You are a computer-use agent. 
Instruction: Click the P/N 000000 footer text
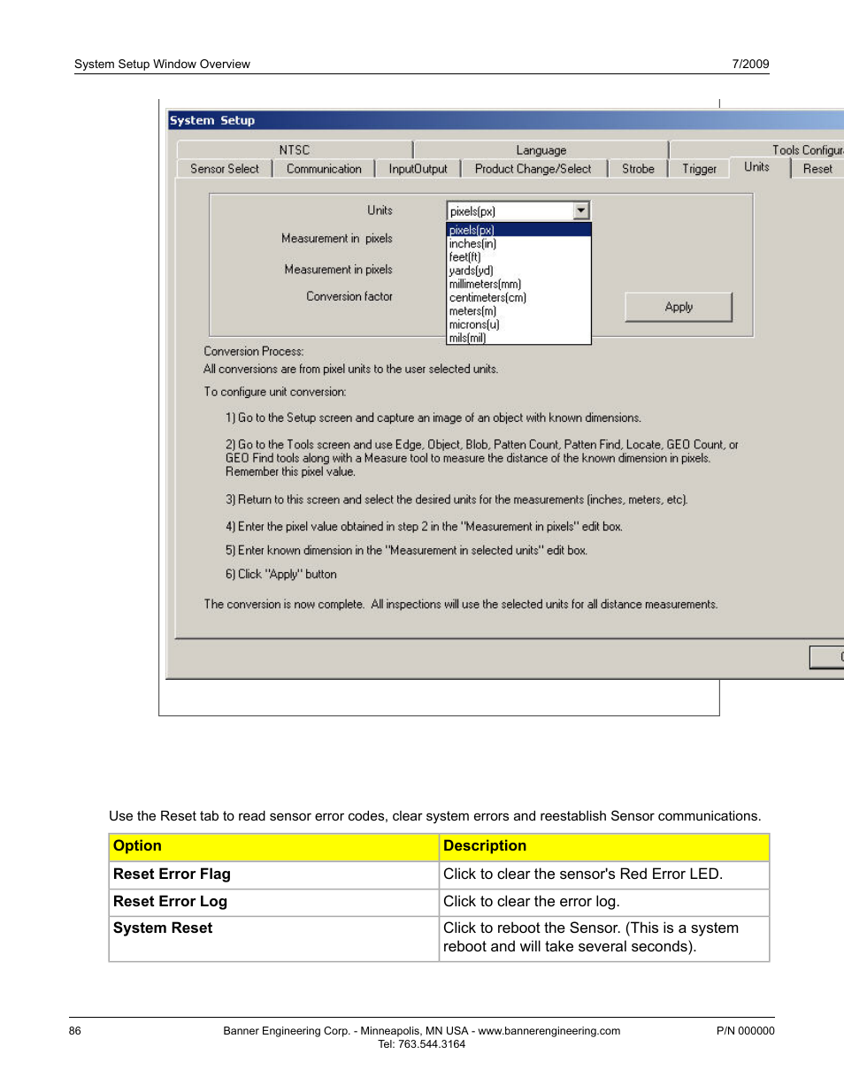coord(745,1031)
